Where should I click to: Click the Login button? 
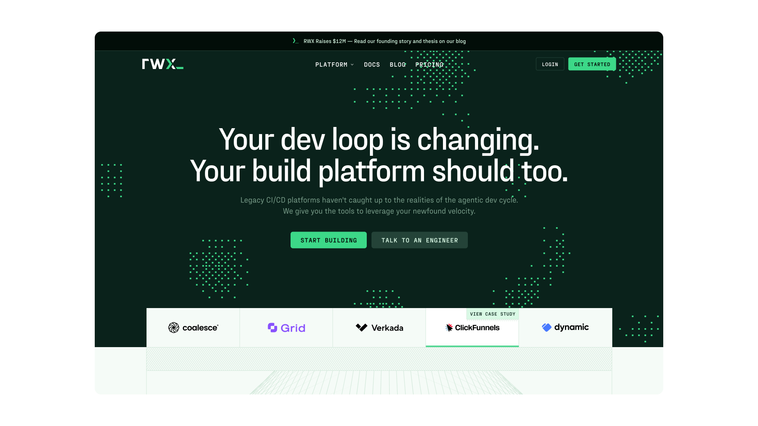click(x=550, y=64)
